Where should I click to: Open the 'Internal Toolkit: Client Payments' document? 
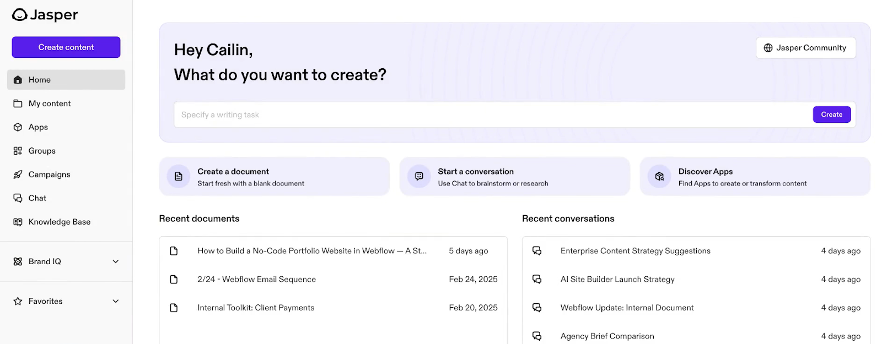(256, 308)
